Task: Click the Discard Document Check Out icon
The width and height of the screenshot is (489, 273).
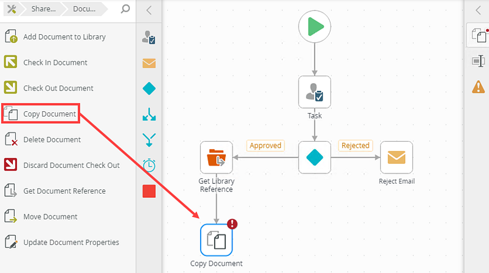Action: point(10,165)
